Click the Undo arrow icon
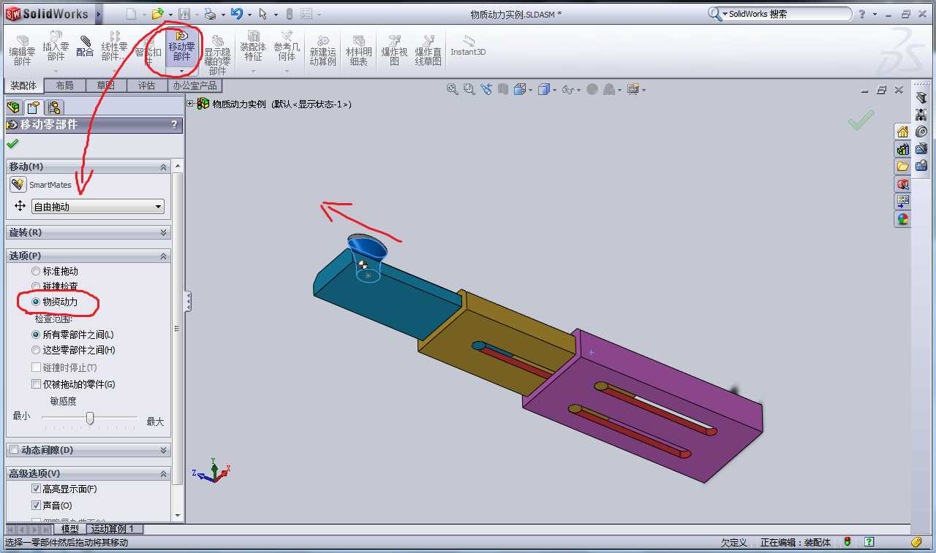The image size is (936, 553). pos(236,14)
